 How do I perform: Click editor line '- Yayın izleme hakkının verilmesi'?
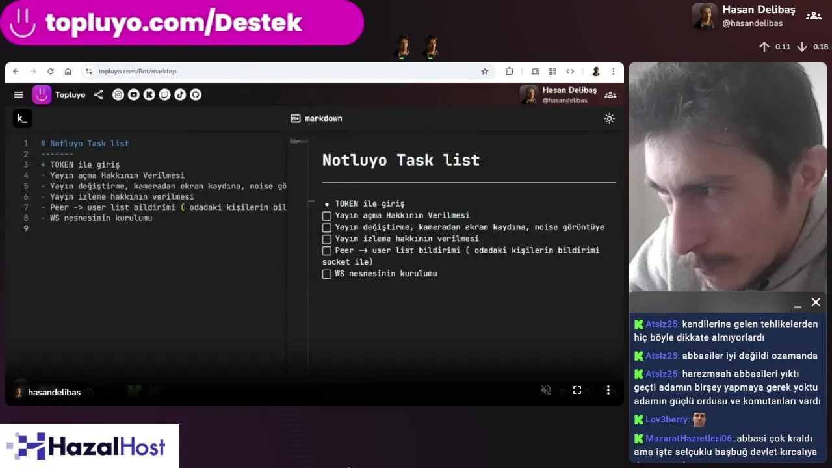(x=117, y=197)
